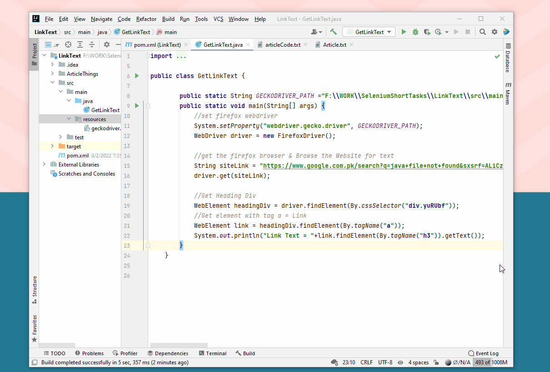
Task: Switch to the articleCode.txt tab
Action: [282, 44]
